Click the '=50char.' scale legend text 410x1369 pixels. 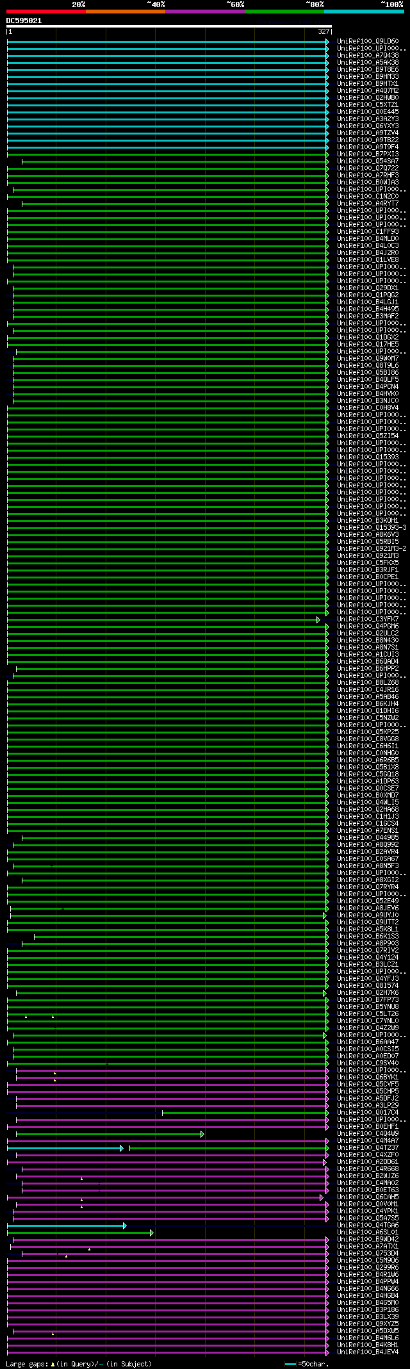tap(313, 1365)
